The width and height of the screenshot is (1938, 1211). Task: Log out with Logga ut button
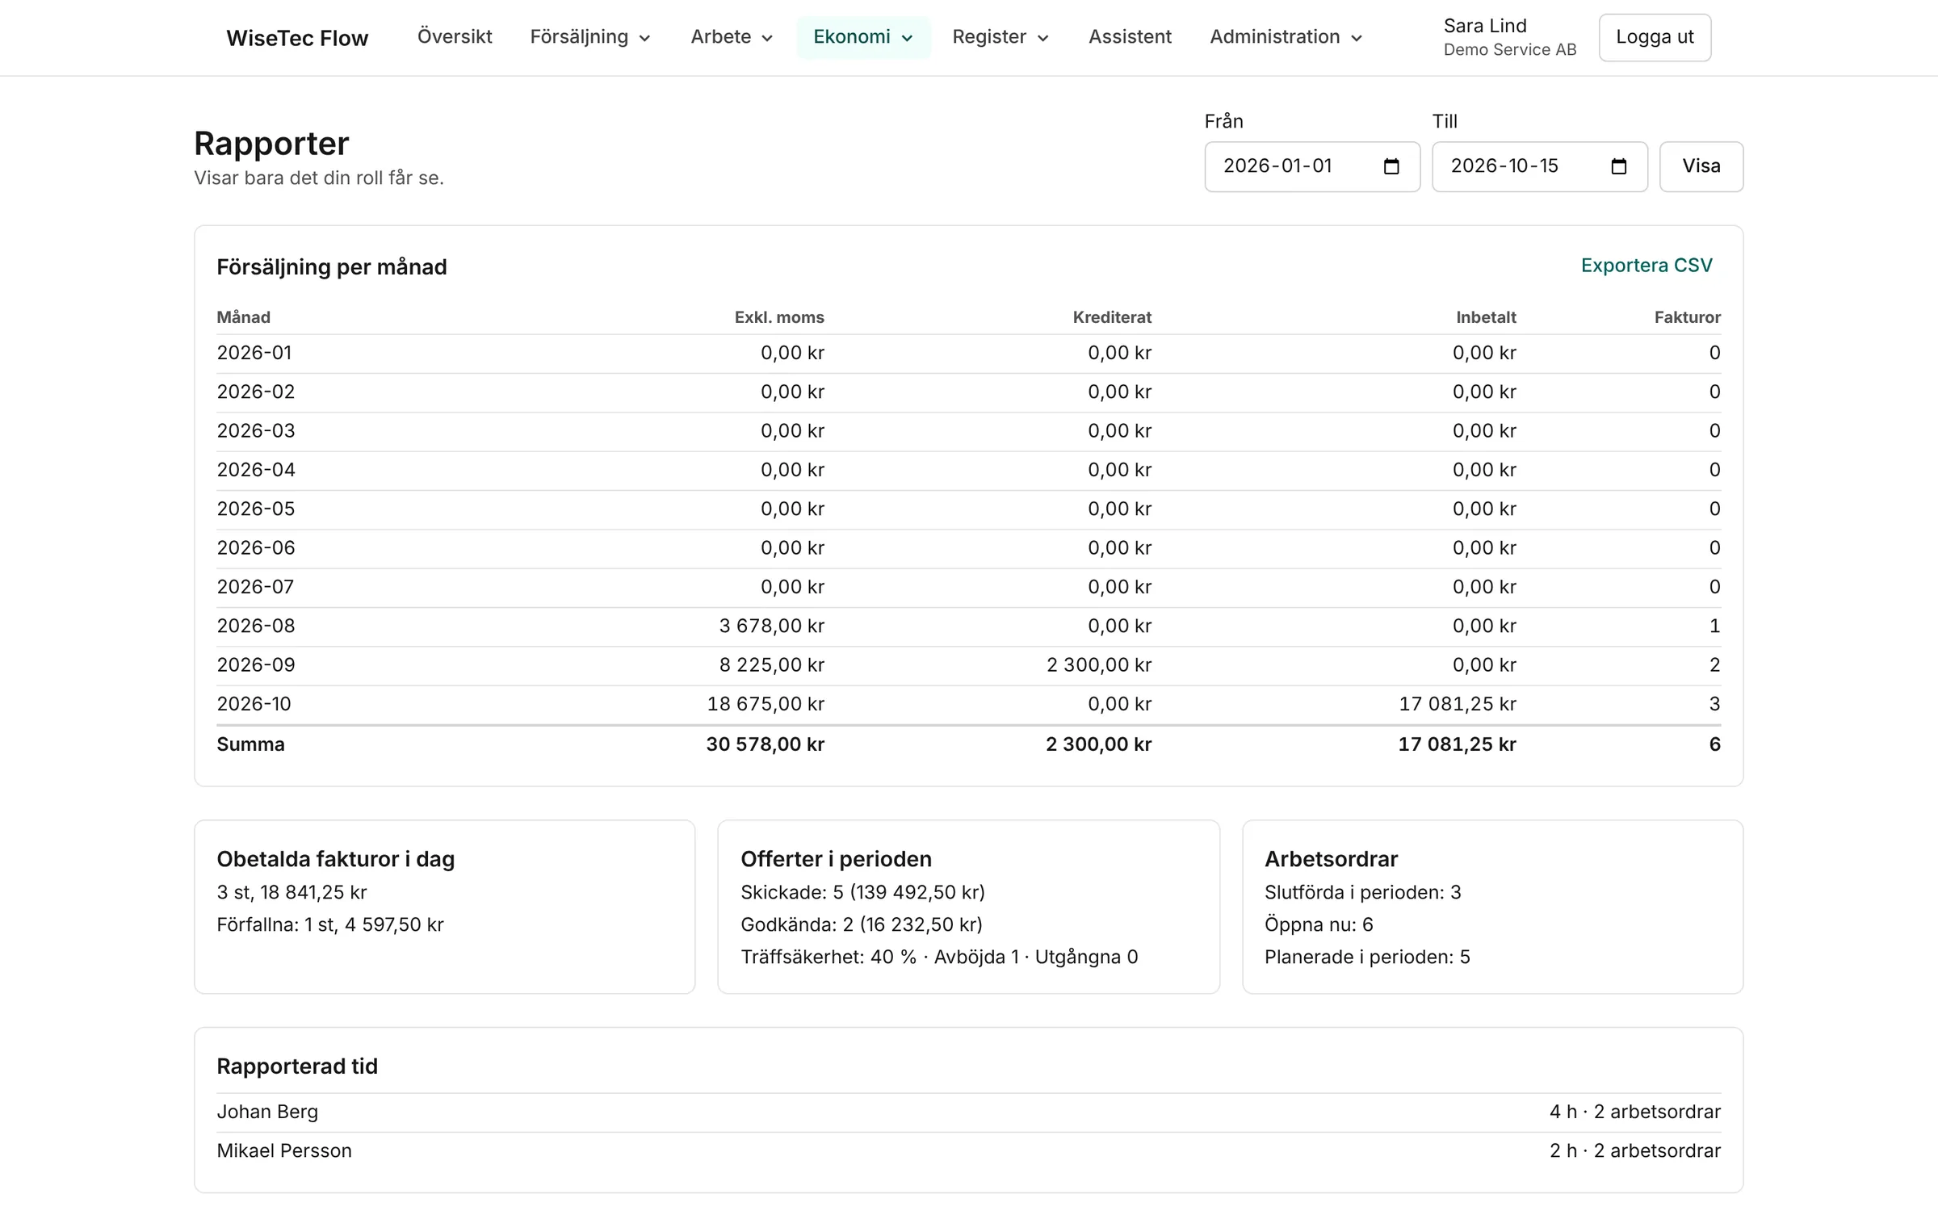coord(1655,37)
